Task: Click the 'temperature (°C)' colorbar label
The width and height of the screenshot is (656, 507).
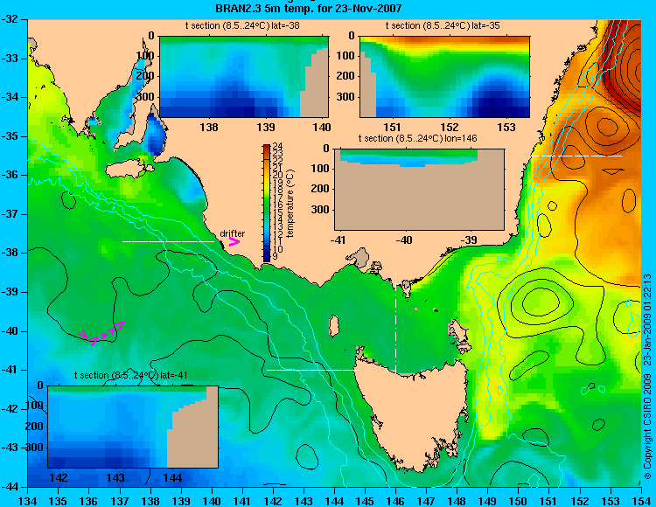Action: click(290, 204)
